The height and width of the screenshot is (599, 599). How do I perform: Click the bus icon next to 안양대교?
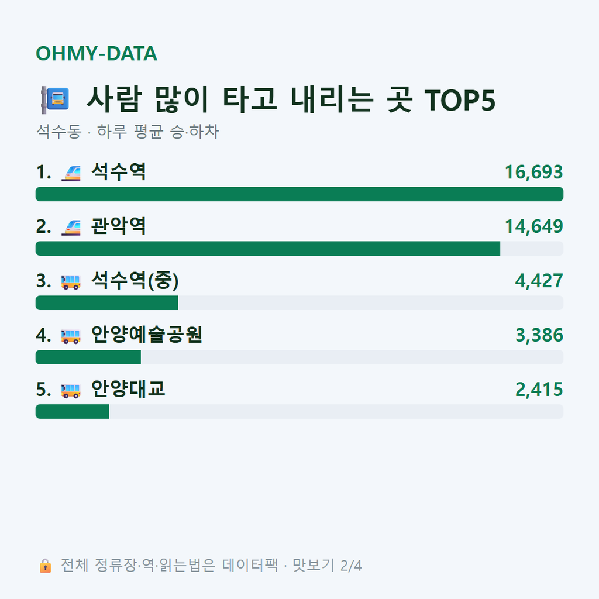(71, 390)
